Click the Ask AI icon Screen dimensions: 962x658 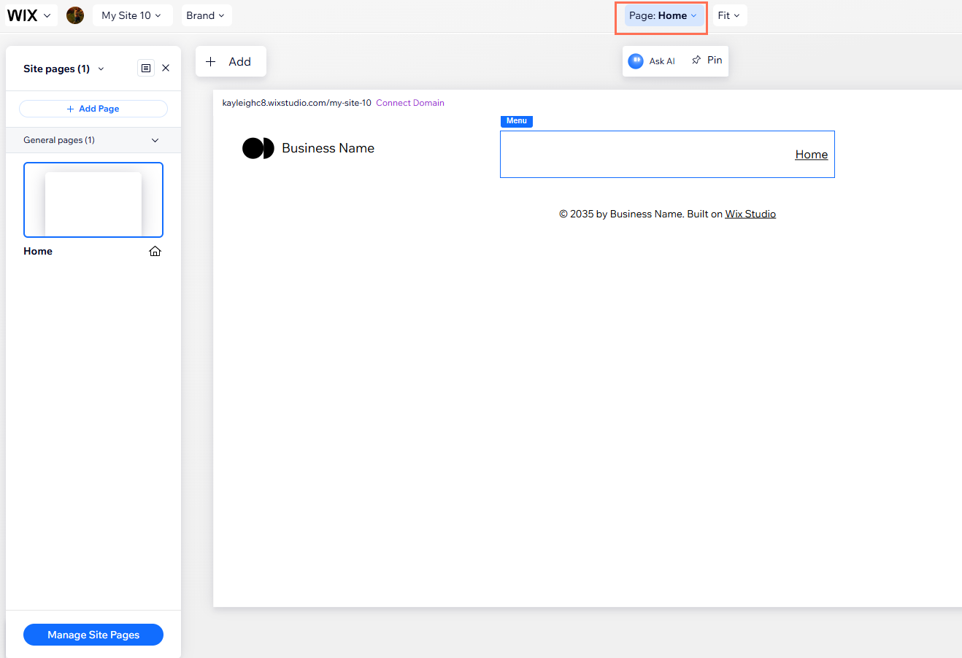pos(636,61)
